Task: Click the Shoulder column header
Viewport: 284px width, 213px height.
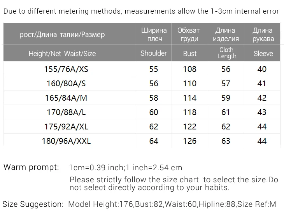Action: pos(154,53)
